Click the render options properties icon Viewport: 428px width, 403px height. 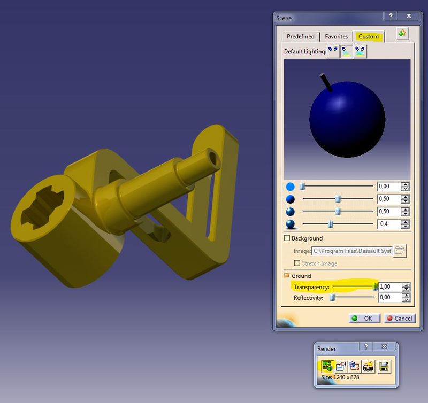340,366
